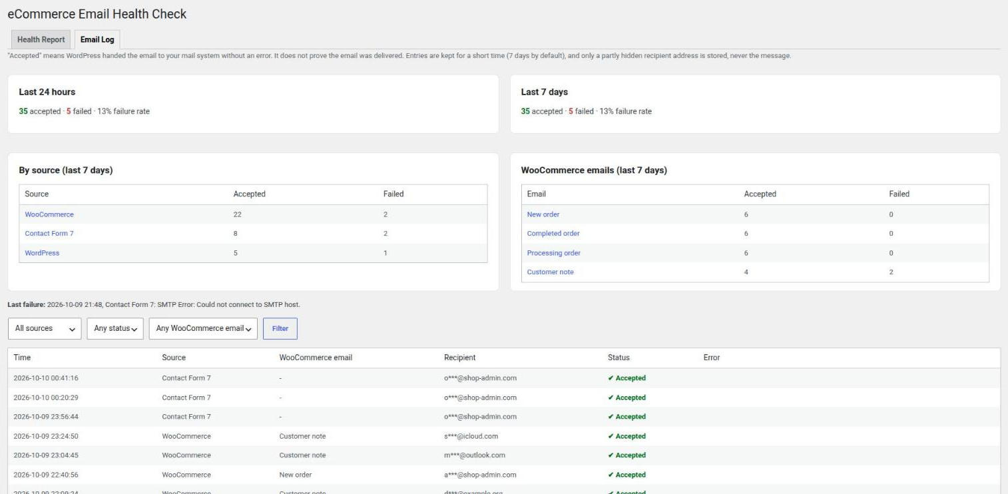Image resolution: width=1008 pixels, height=494 pixels.
Task: Click the Last failure message text
Action: [x=154, y=304]
